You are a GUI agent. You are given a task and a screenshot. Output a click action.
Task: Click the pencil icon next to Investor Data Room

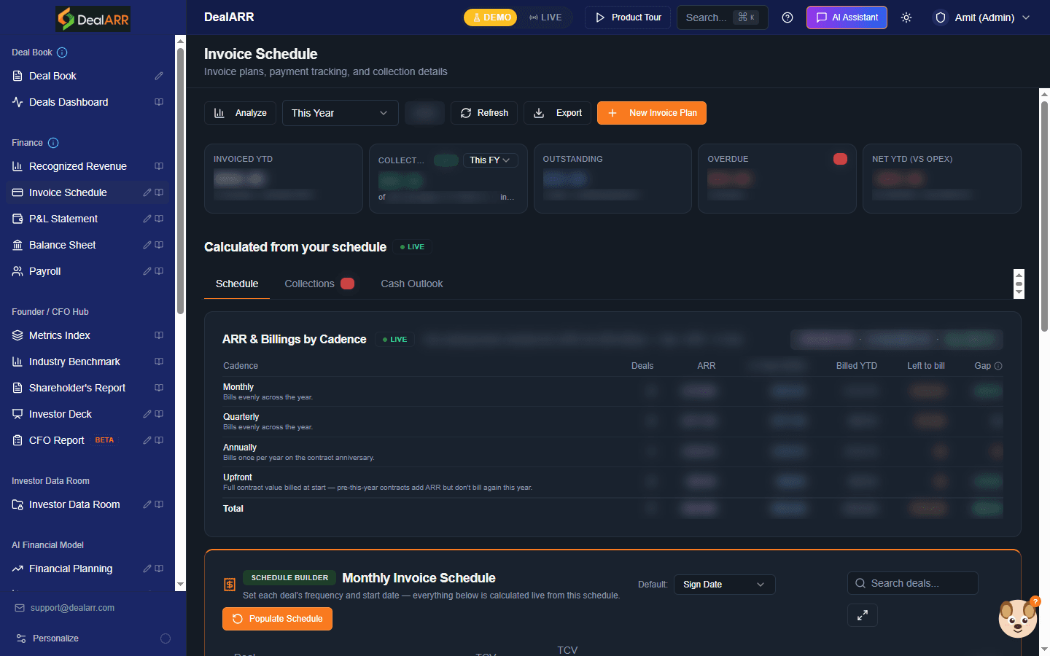[147, 504]
